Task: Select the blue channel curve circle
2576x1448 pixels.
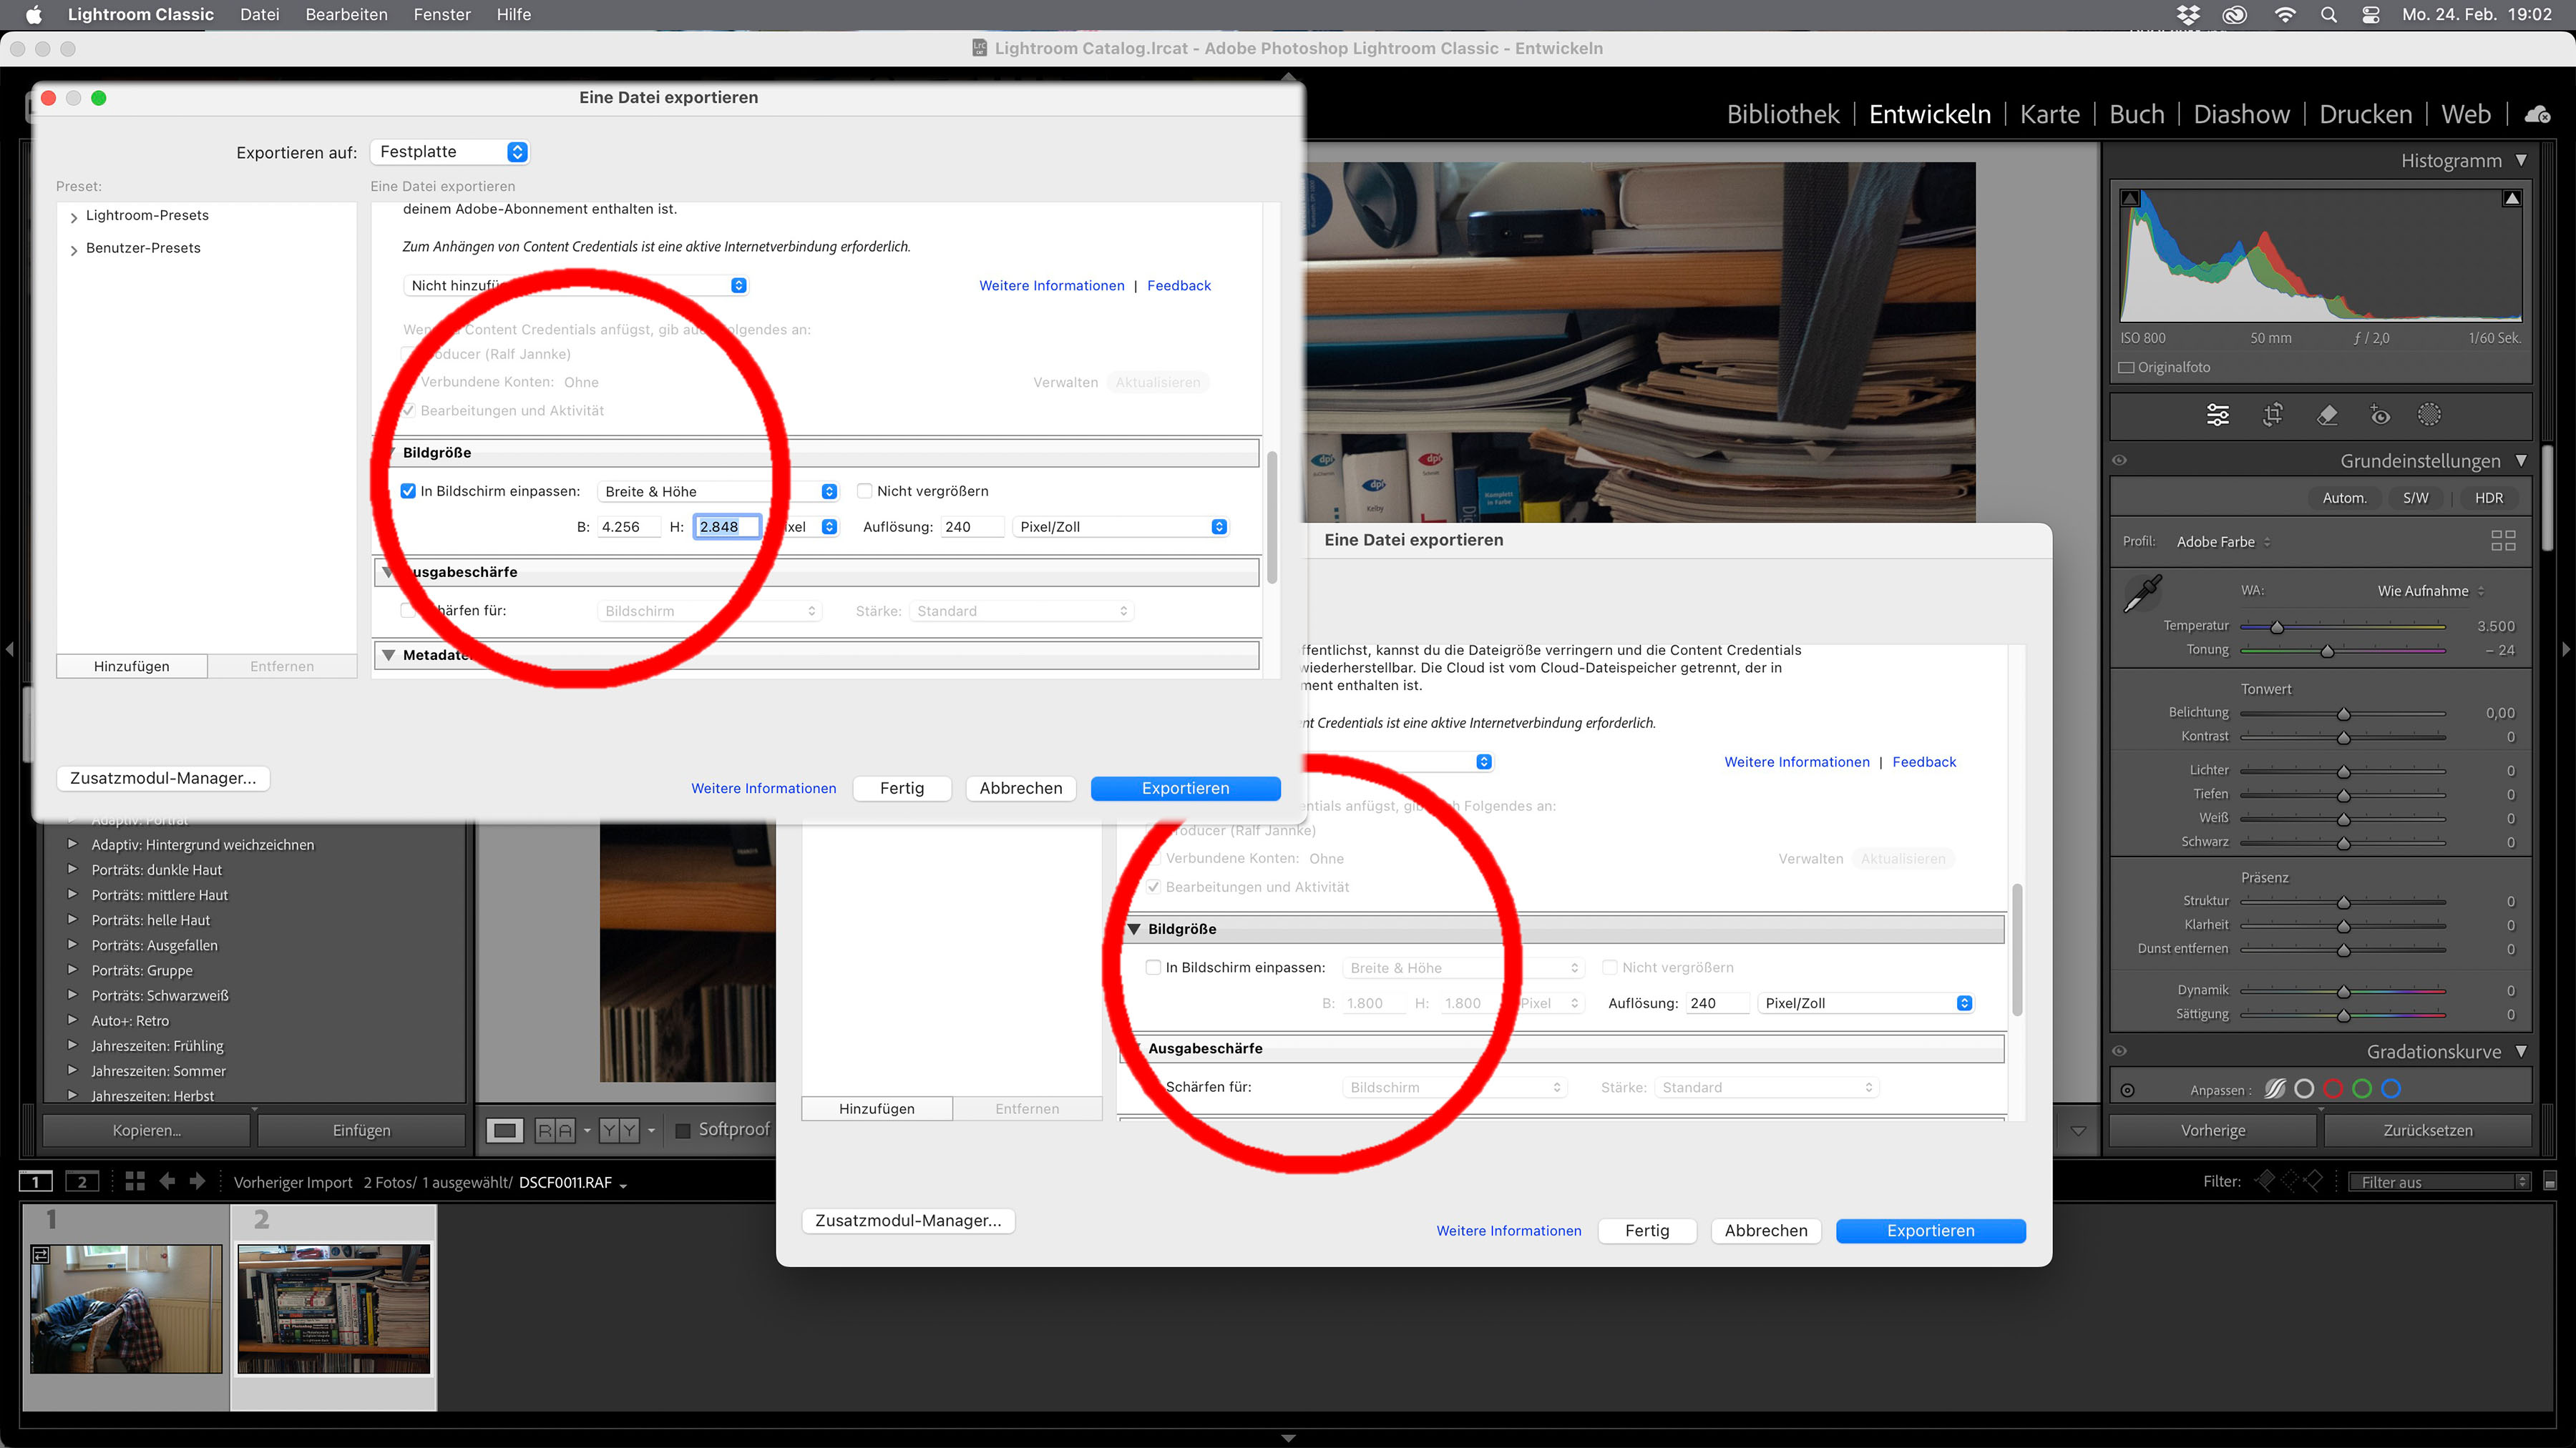Action: [2391, 1089]
